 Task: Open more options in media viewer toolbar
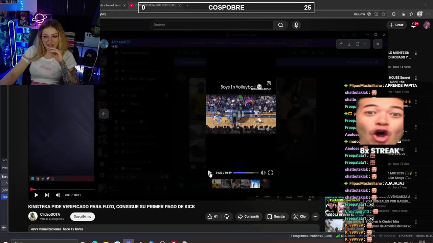pyautogui.click(x=365, y=44)
